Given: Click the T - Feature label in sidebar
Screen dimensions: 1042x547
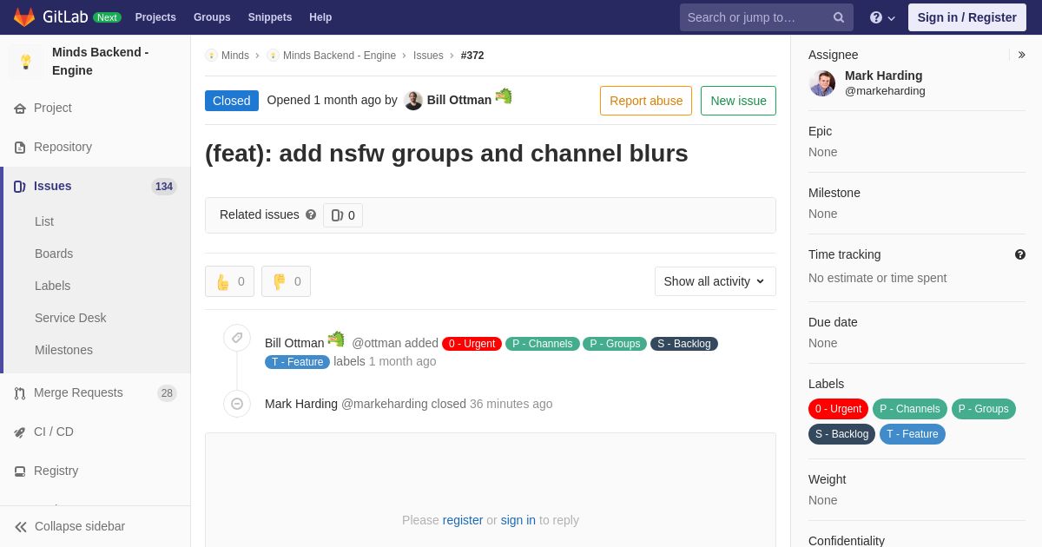Looking at the screenshot, I should (913, 434).
